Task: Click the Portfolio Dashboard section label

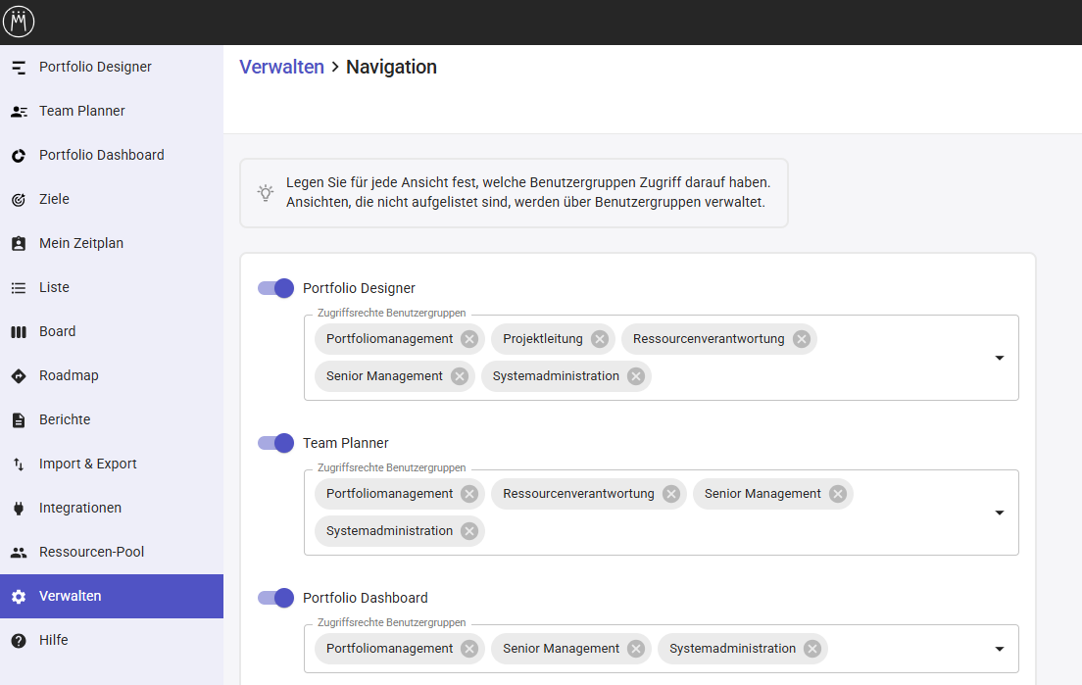Action: 365,598
